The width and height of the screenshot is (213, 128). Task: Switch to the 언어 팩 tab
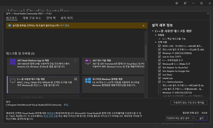pyautogui.click(x=51, y=18)
